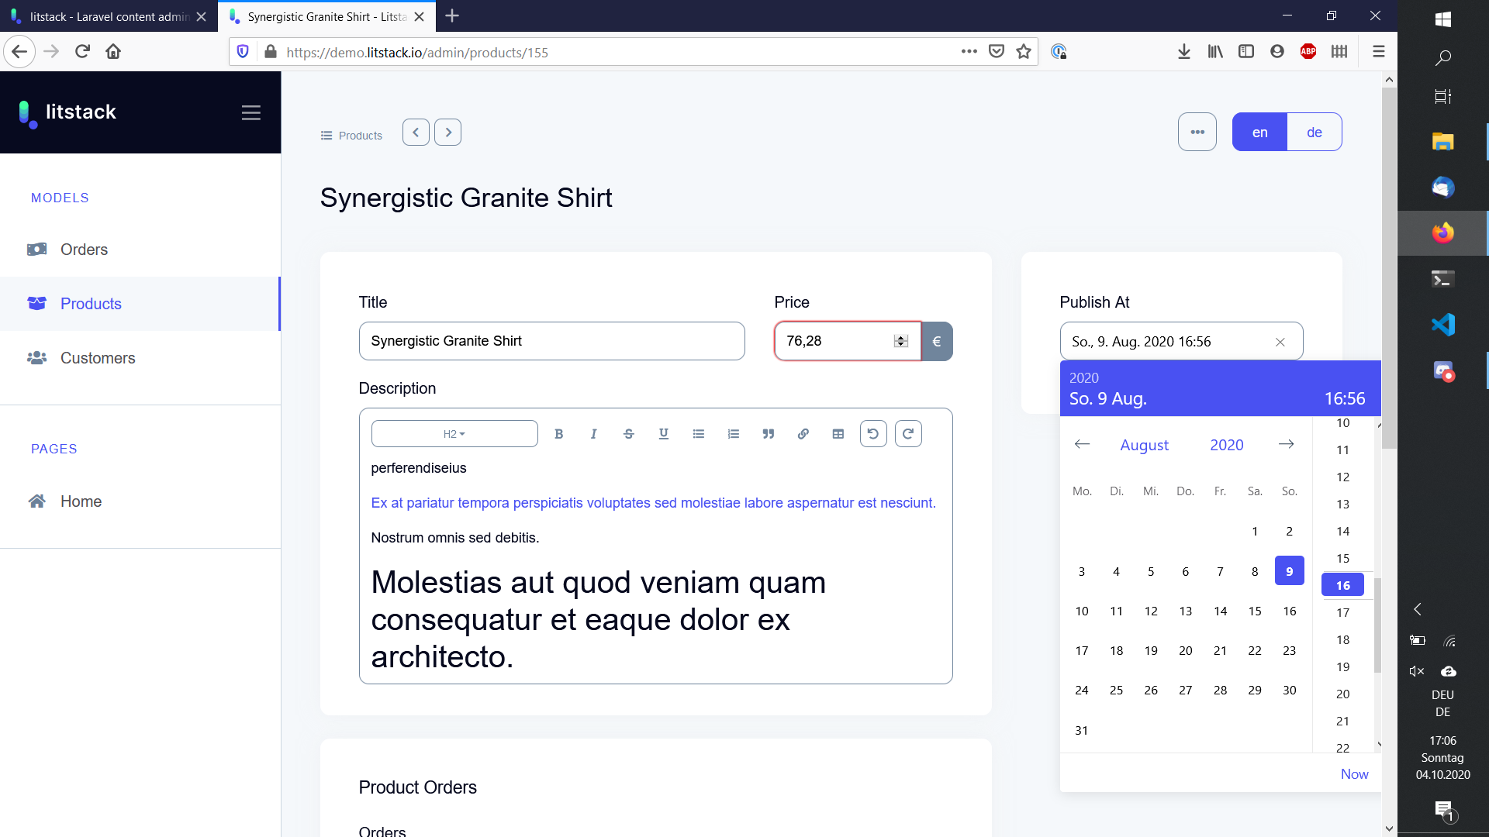
Task: Open the 2020 year selector
Action: coord(1226,445)
